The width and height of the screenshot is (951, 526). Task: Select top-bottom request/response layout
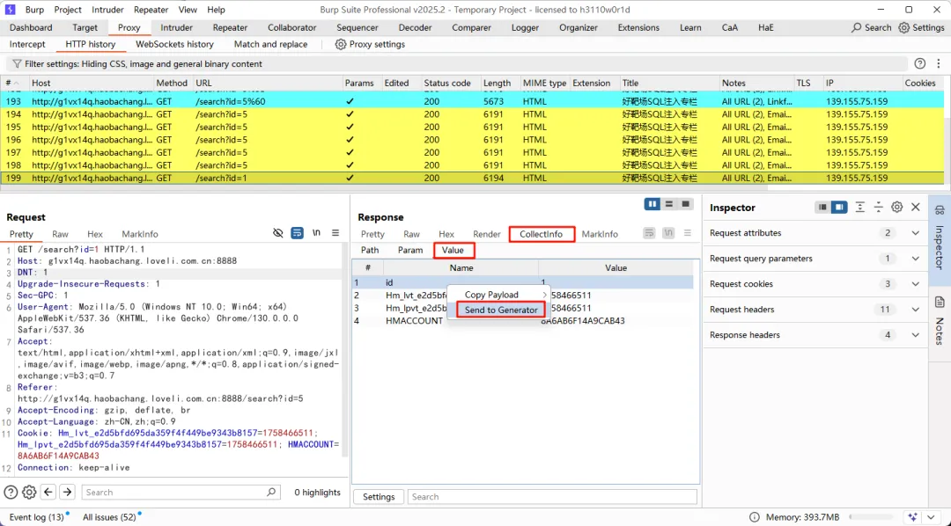tap(669, 204)
